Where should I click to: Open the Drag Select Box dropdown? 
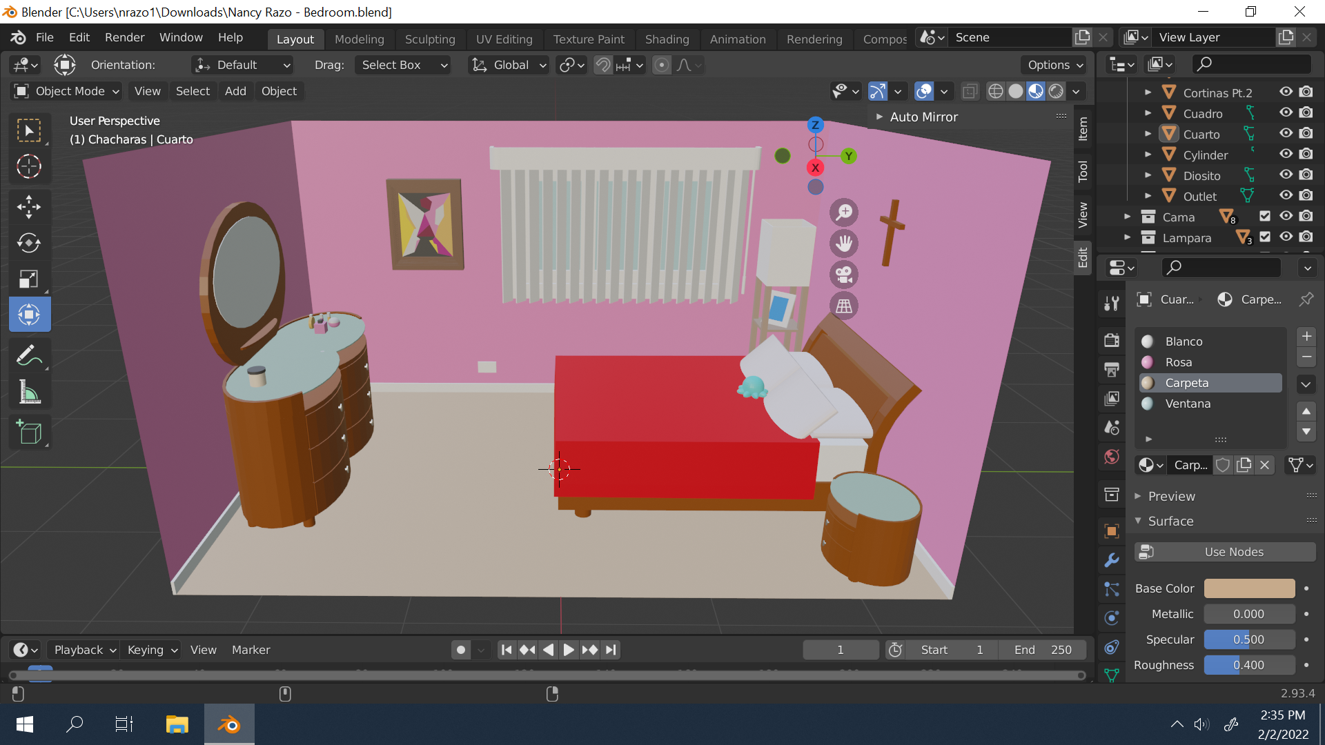(403, 65)
